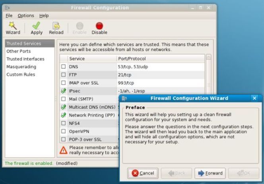Launch the Wizard from the toolbar
264x184 pixels.
click(x=13, y=28)
